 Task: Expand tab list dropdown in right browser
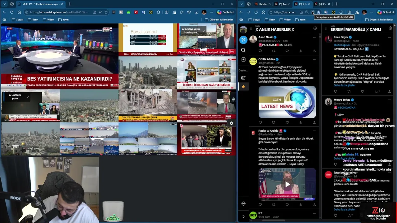241,4
